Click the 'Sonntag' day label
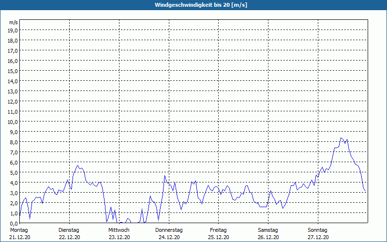Image resolution: width=387 pixels, height=242 pixels. click(x=317, y=230)
